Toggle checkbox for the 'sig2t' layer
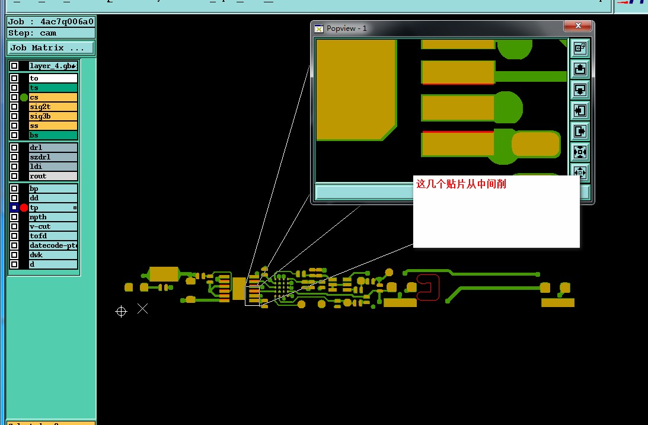The width and height of the screenshot is (648, 425). click(x=14, y=107)
